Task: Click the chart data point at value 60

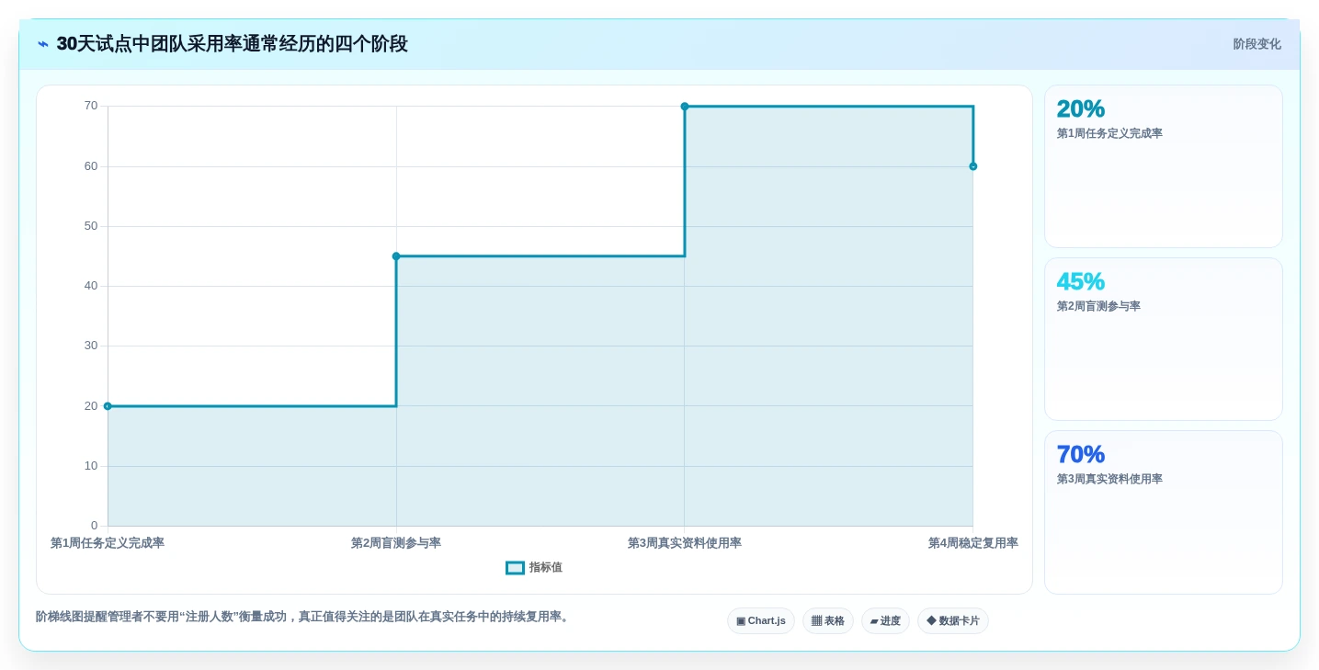Action: 972,166
